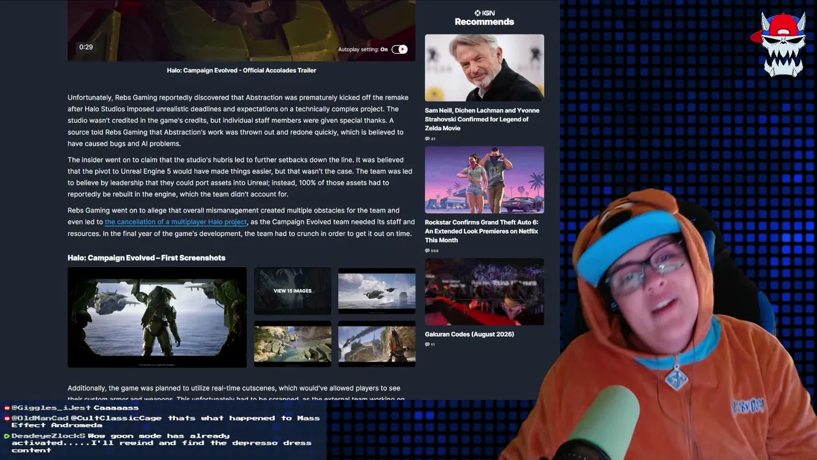Toggle the Autoplay setting switch

(400, 49)
